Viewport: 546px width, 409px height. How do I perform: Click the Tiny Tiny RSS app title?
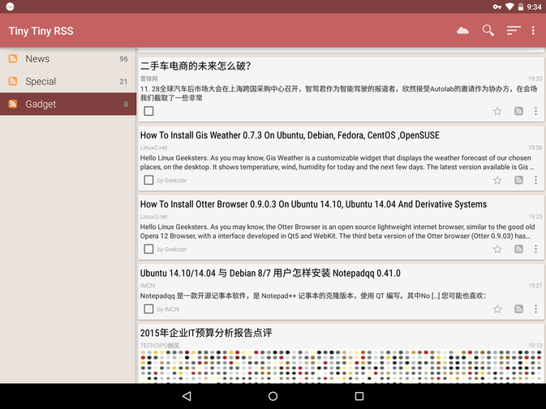41,31
